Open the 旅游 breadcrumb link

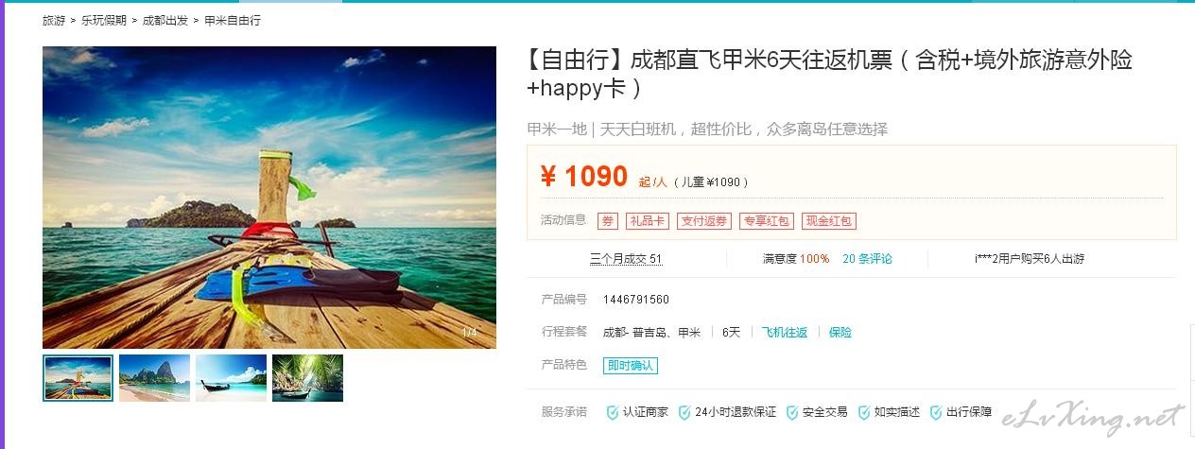(54, 20)
